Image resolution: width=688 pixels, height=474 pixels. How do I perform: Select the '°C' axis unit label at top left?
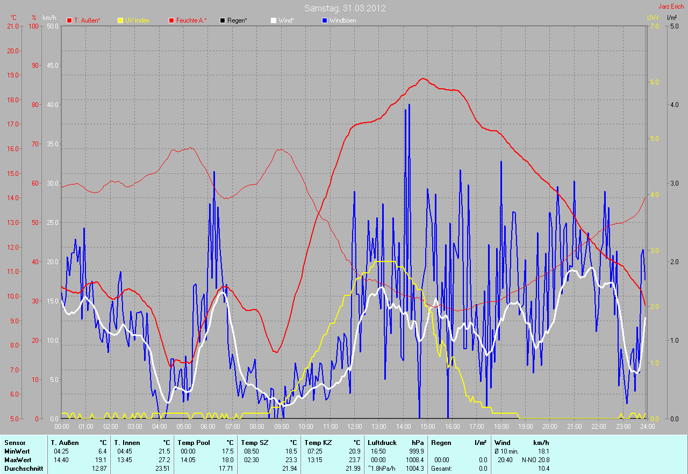pyautogui.click(x=13, y=18)
